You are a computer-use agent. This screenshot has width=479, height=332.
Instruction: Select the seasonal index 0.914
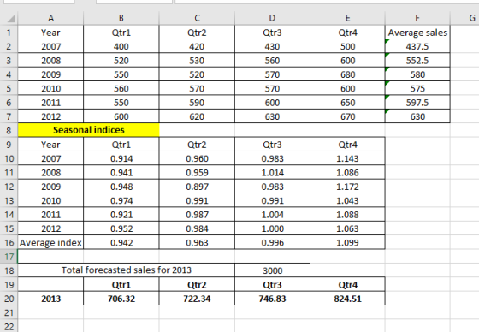121,158
